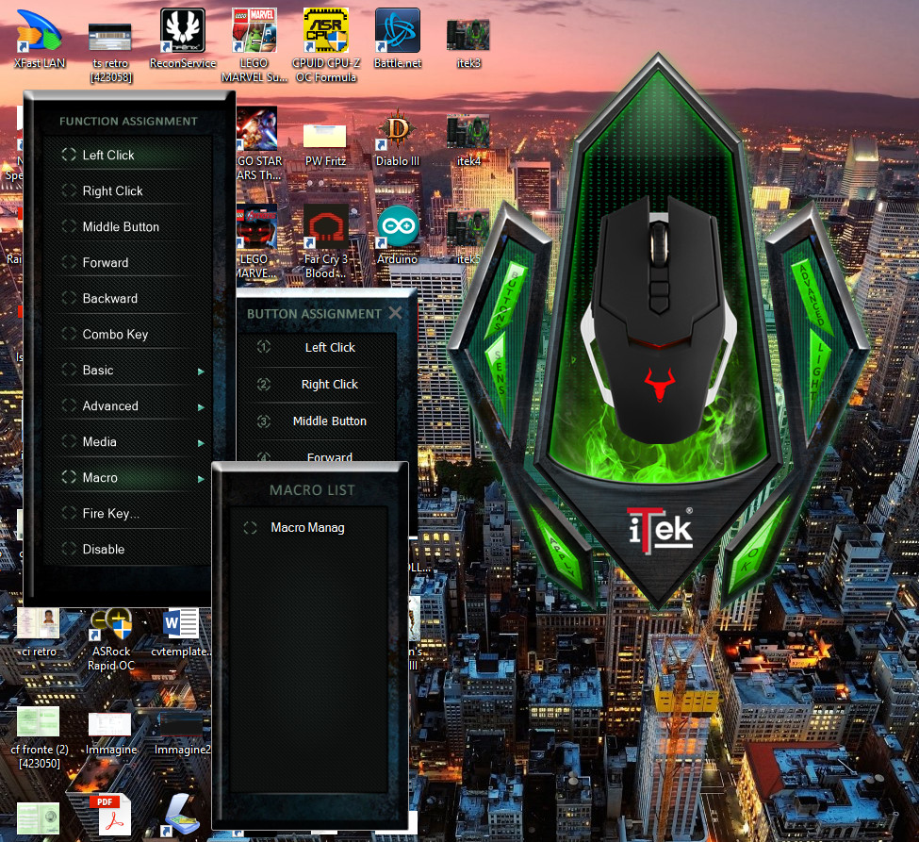Close the Button Assignment panel

point(396,313)
